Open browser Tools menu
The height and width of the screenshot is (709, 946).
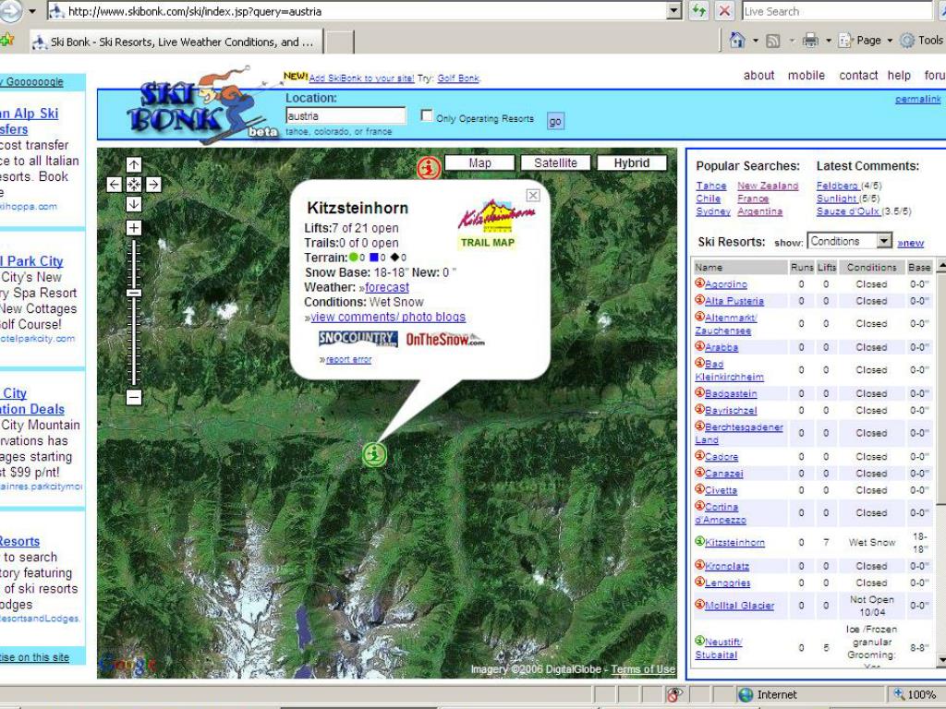pyautogui.click(x=921, y=41)
